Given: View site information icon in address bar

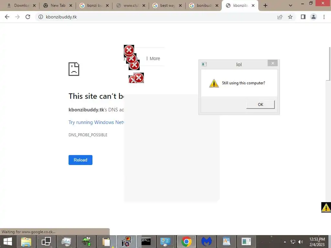Looking at the screenshot, I should pos(40,17).
